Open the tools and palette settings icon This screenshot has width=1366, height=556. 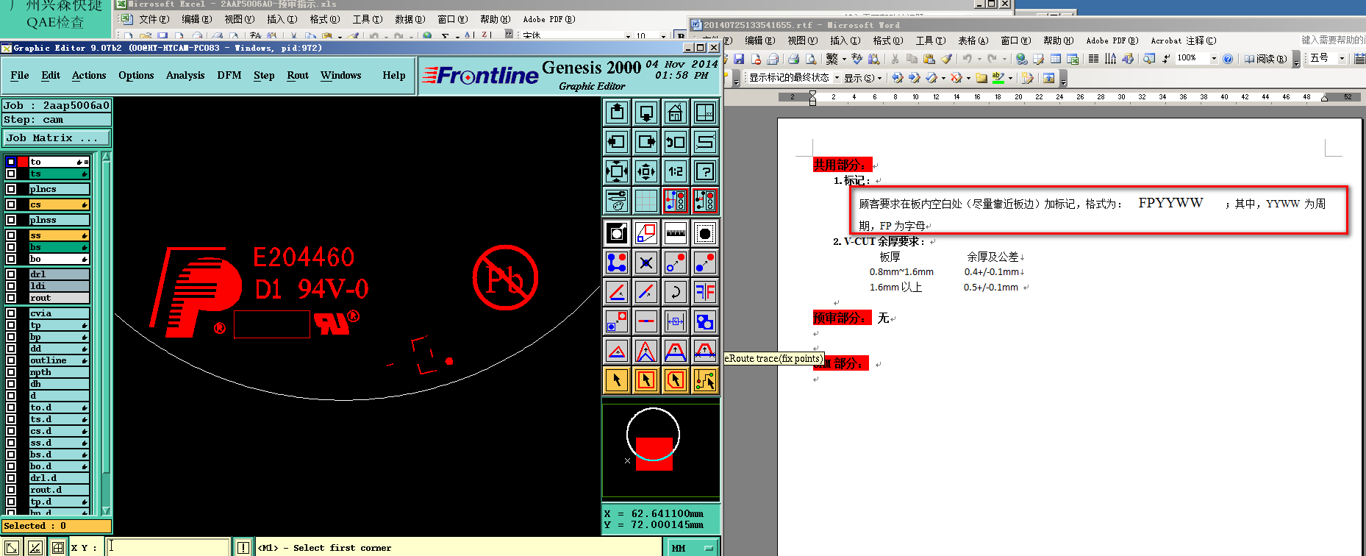coord(617,201)
